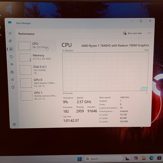Click the L1 cache 512 KB value
Viewport: 163px width, 163px height.
coord(123,114)
